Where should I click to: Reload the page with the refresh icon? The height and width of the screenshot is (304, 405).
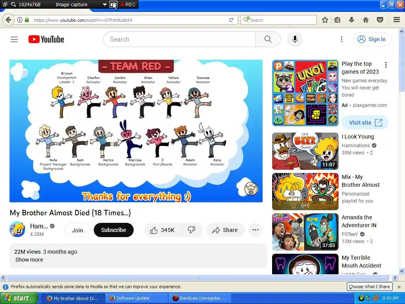click(231, 20)
